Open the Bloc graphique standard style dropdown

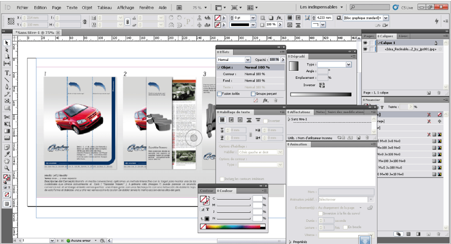386,18
